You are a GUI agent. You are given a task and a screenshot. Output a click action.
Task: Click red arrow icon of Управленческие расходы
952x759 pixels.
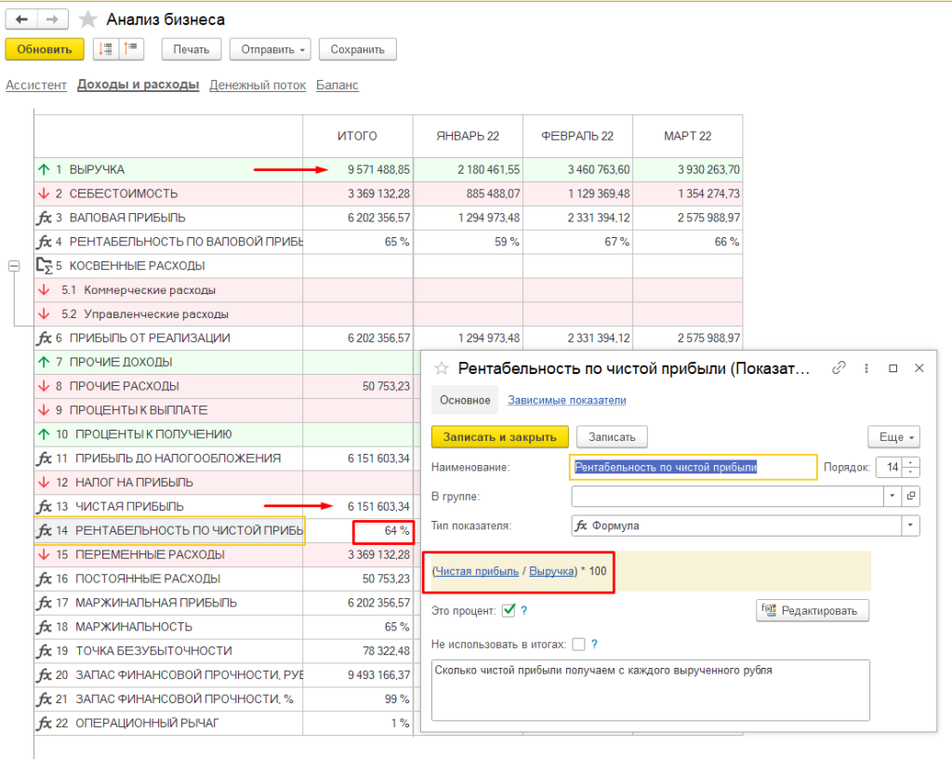pyautogui.click(x=44, y=313)
